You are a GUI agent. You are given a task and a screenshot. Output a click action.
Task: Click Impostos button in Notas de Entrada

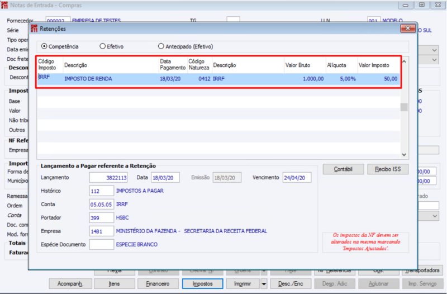tap(202, 284)
